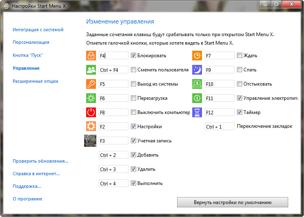Click the F8 hotkey field

[113, 112]
